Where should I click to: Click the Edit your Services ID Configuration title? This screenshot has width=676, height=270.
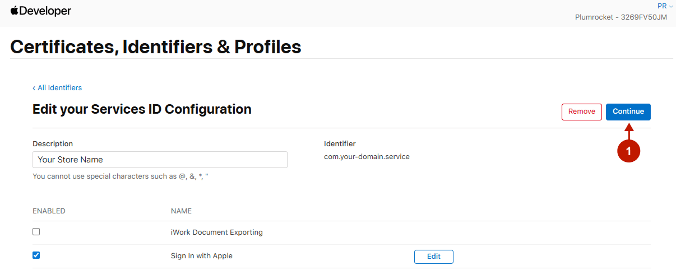[x=142, y=109]
